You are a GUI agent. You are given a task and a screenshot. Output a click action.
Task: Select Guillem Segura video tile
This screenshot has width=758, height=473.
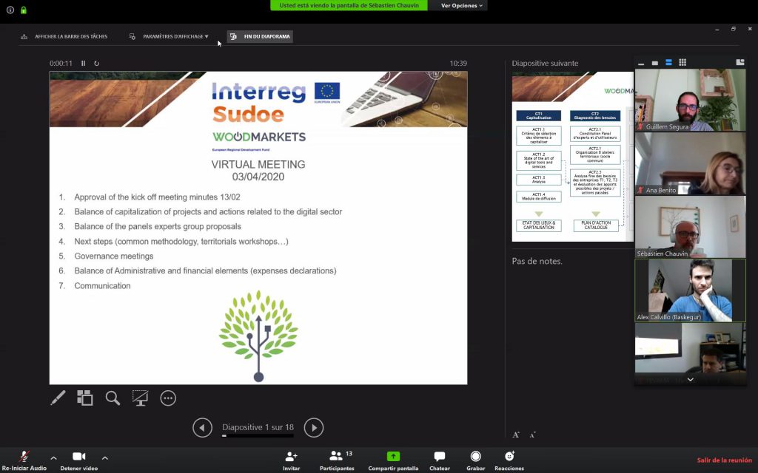click(x=691, y=100)
